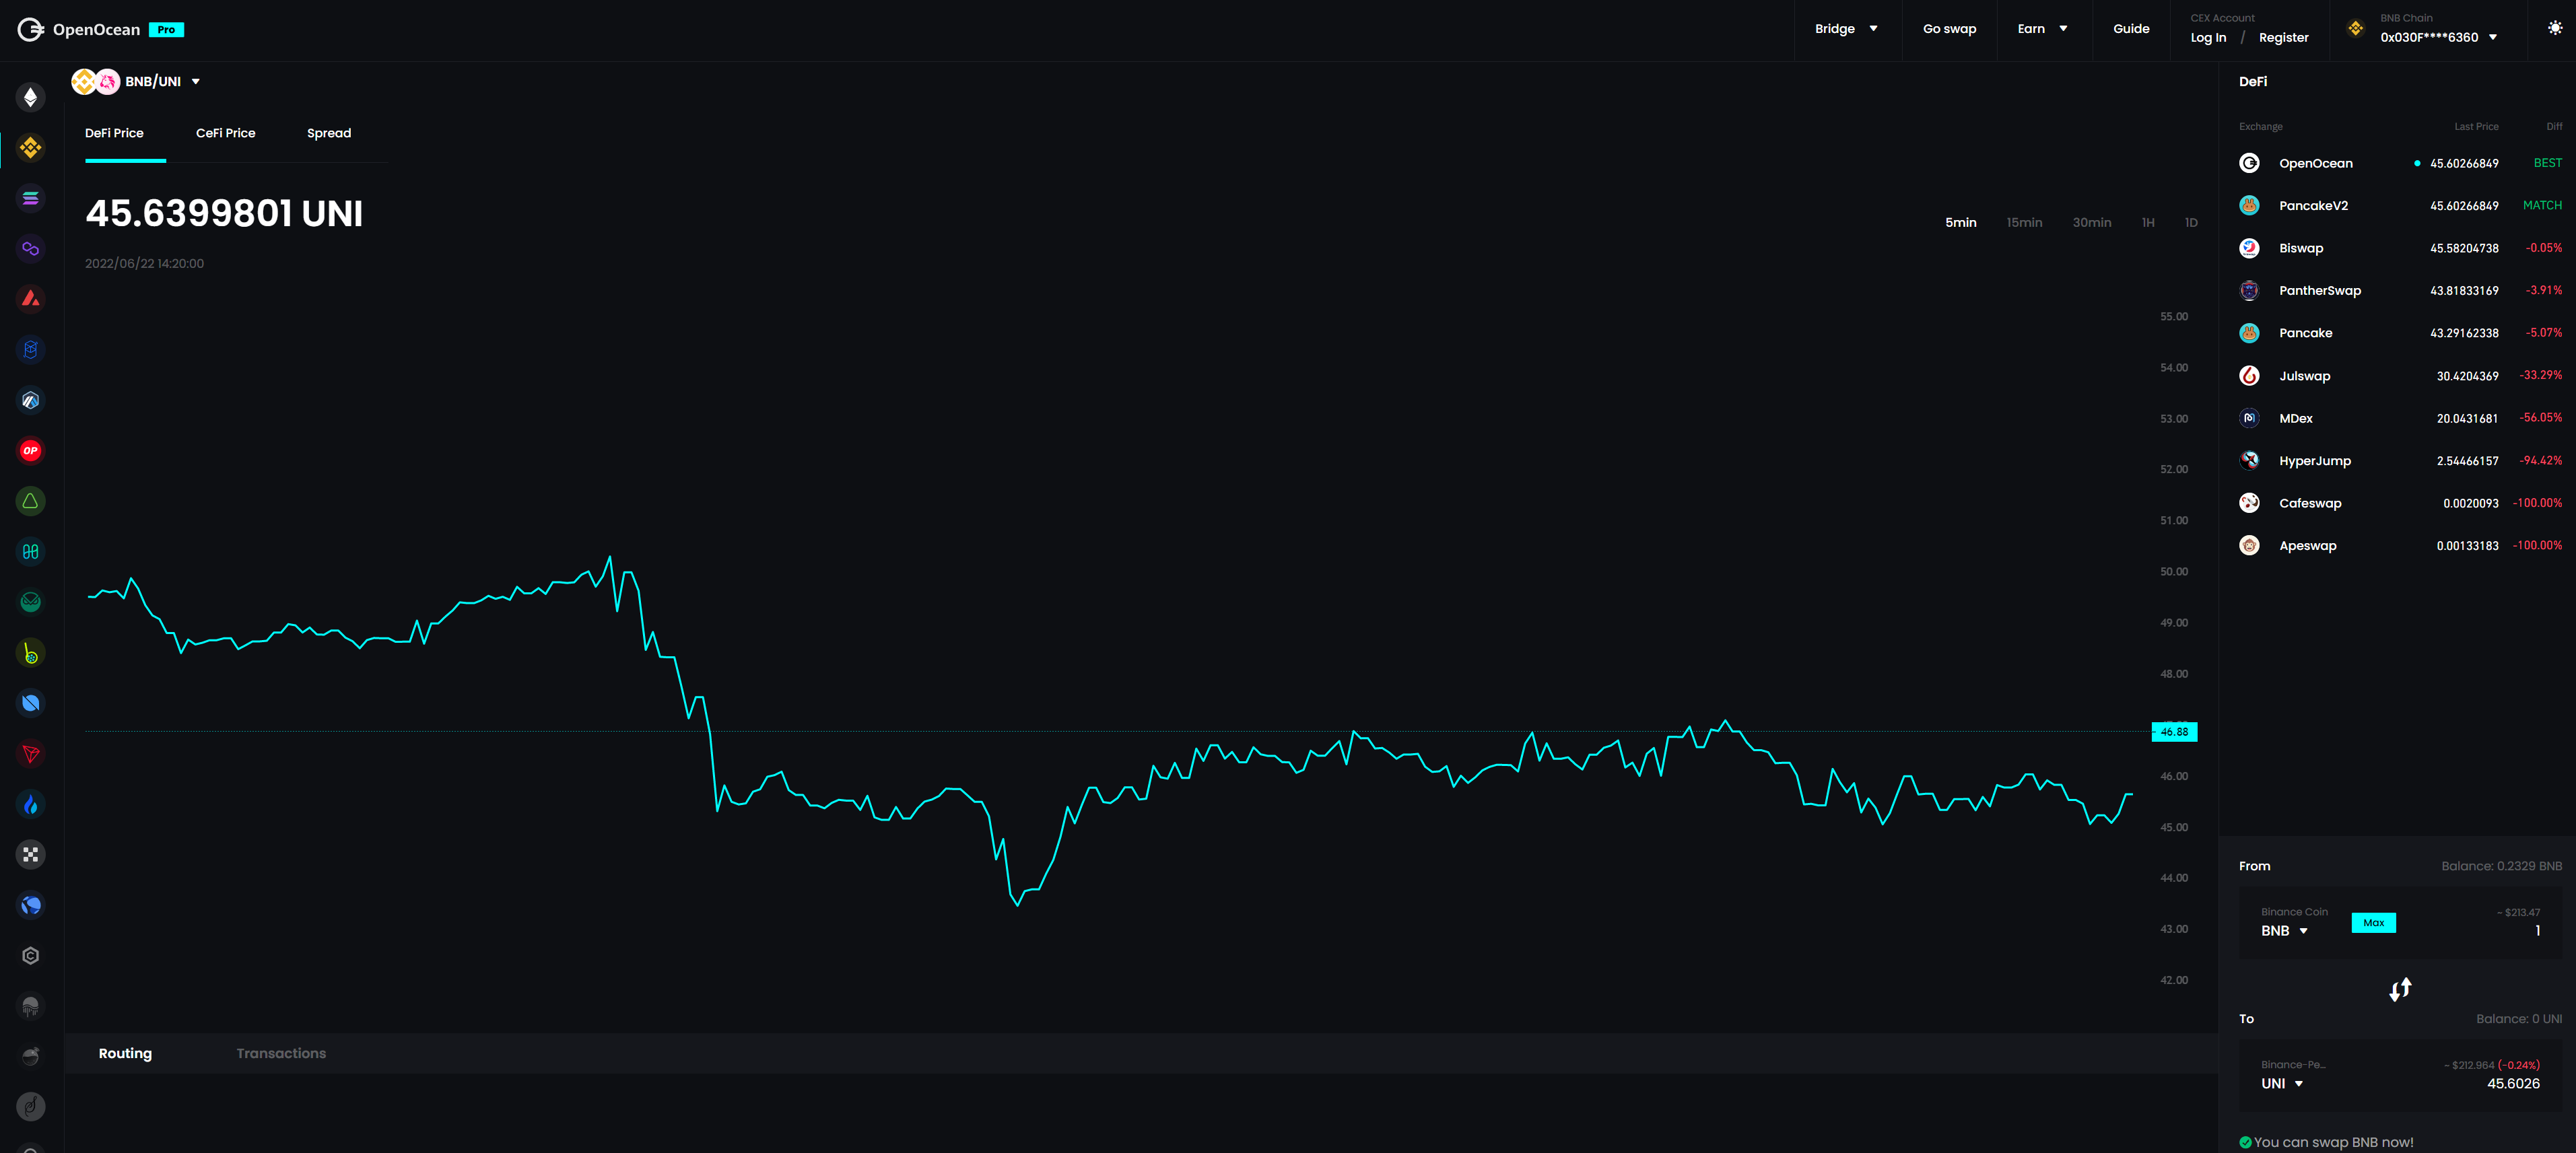Image resolution: width=2576 pixels, height=1153 pixels.
Task: Select the Solana chain icon in sidebar
Action: (x=30, y=198)
